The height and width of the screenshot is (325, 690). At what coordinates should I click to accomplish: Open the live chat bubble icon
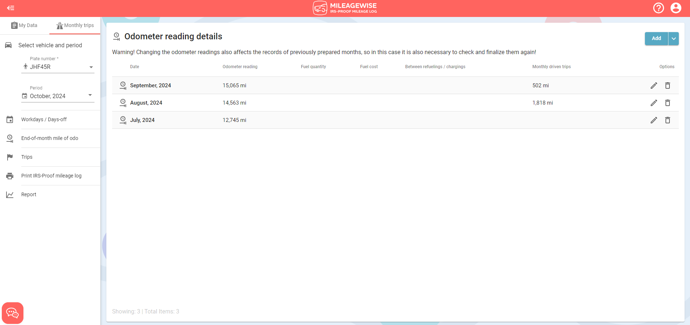pyautogui.click(x=13, y=313)
